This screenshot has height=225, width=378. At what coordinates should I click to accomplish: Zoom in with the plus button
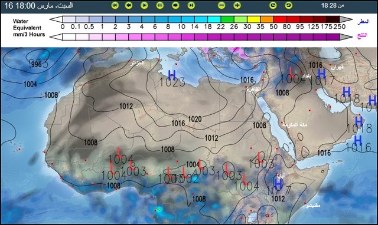[237, 5]
